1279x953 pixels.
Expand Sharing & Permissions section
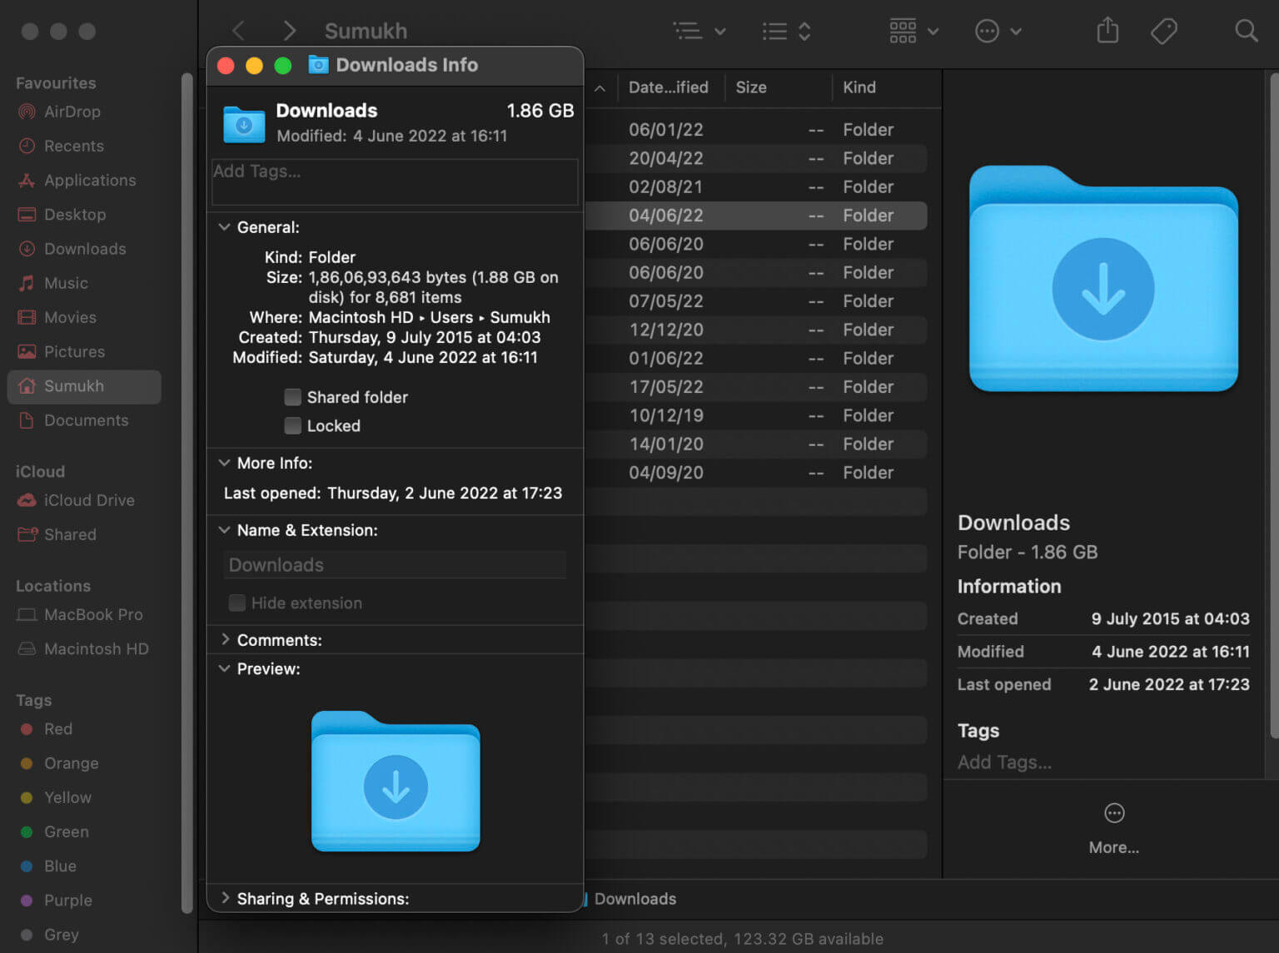(x=225, y=898)
